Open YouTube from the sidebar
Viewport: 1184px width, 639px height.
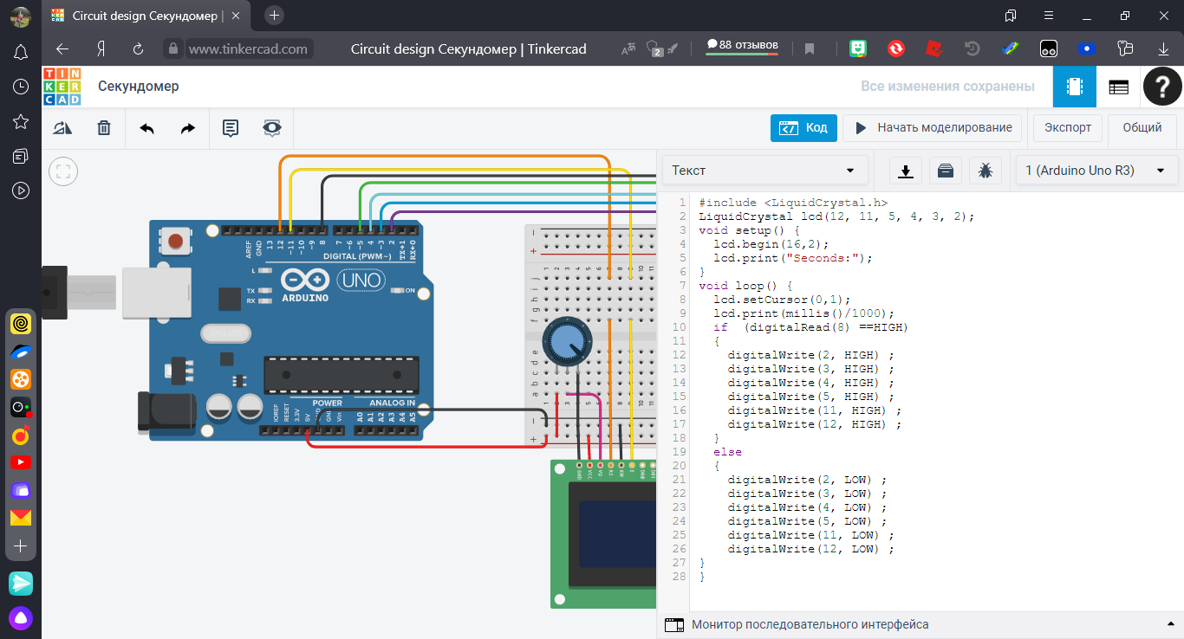21,462
